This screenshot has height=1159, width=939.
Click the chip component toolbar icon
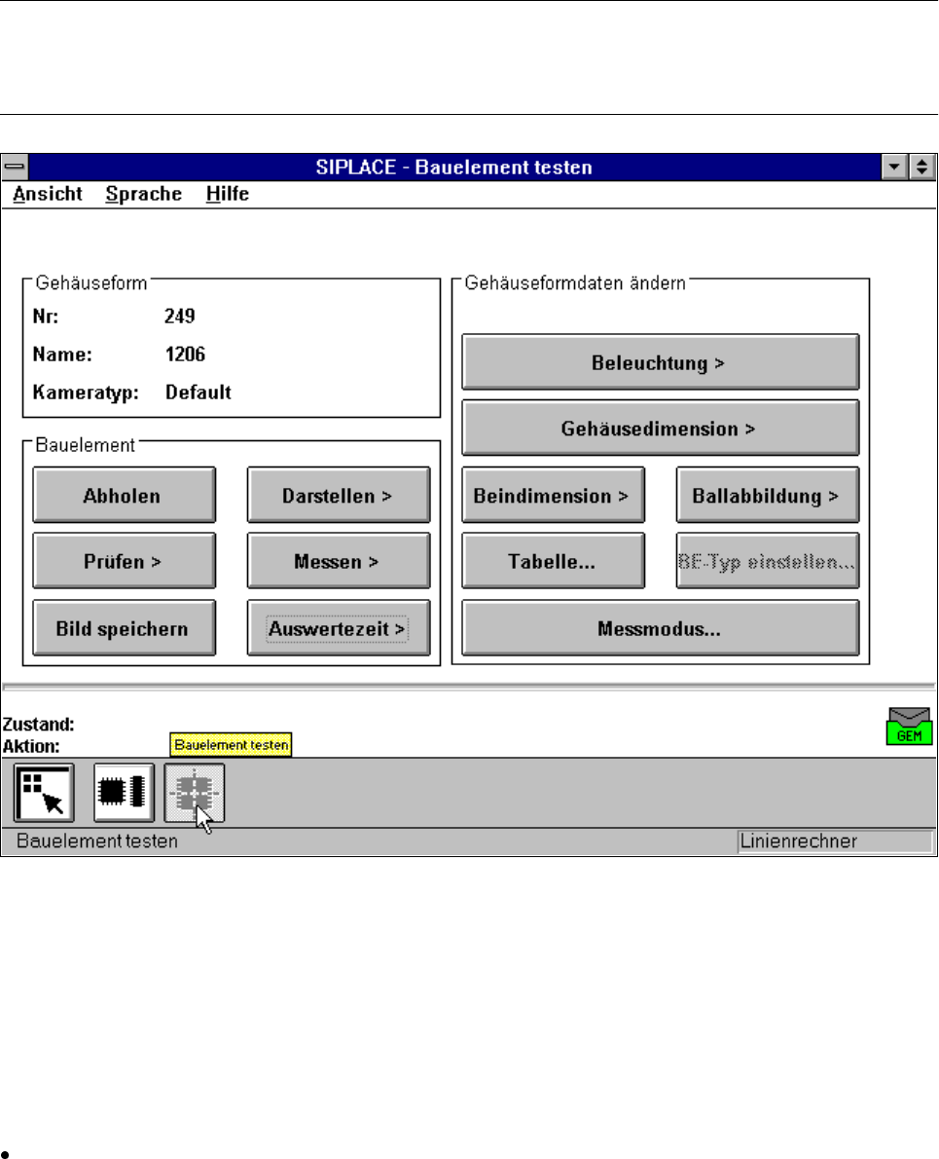124,792
